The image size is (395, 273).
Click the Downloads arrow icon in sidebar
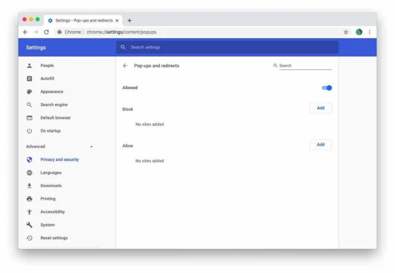[x=30, y=186]
